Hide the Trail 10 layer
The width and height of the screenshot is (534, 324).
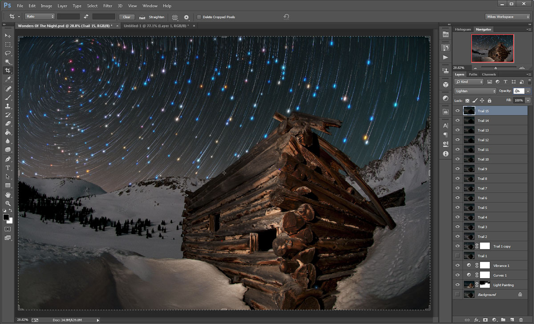(457, 159)
